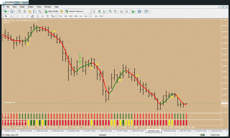Toggle the Navigator panel icon
The width and height of the screenshot is (230, 138).
30,11
